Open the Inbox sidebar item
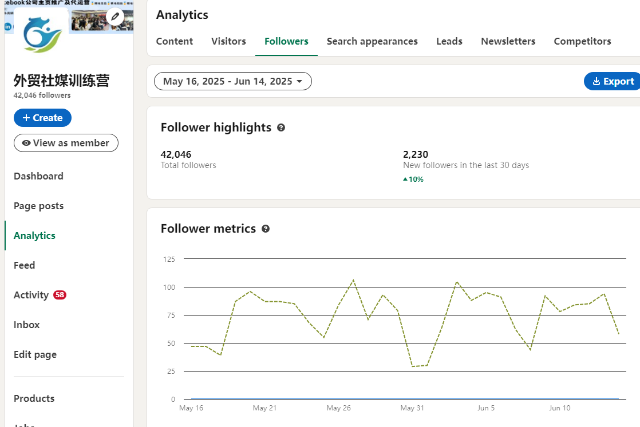The width and height of the screenshot is (640, 427). [27, 325]
